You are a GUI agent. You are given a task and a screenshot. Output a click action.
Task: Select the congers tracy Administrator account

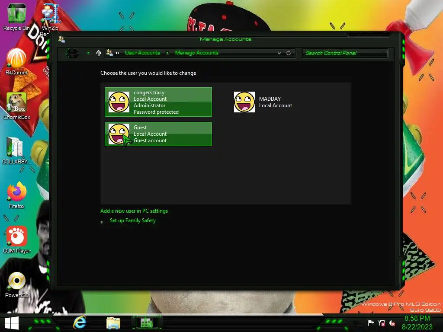coord(158,102)
